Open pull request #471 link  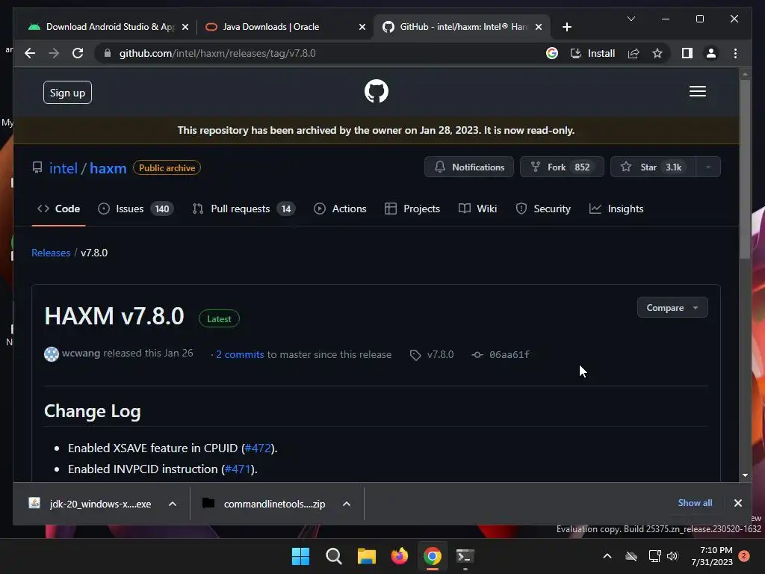pyautogui.click(x=238, y=469)
